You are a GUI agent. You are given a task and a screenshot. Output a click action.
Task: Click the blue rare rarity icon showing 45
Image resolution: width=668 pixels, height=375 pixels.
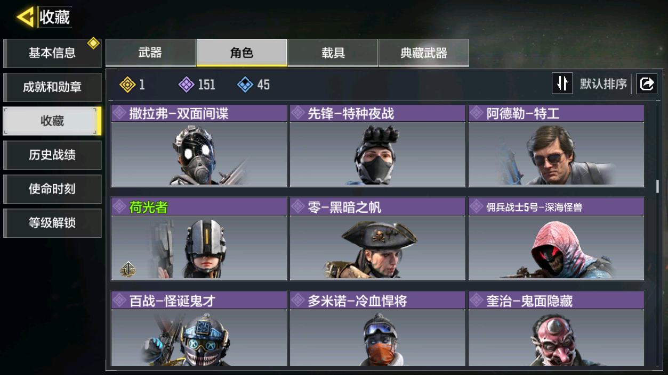click(x=245, y=85)
